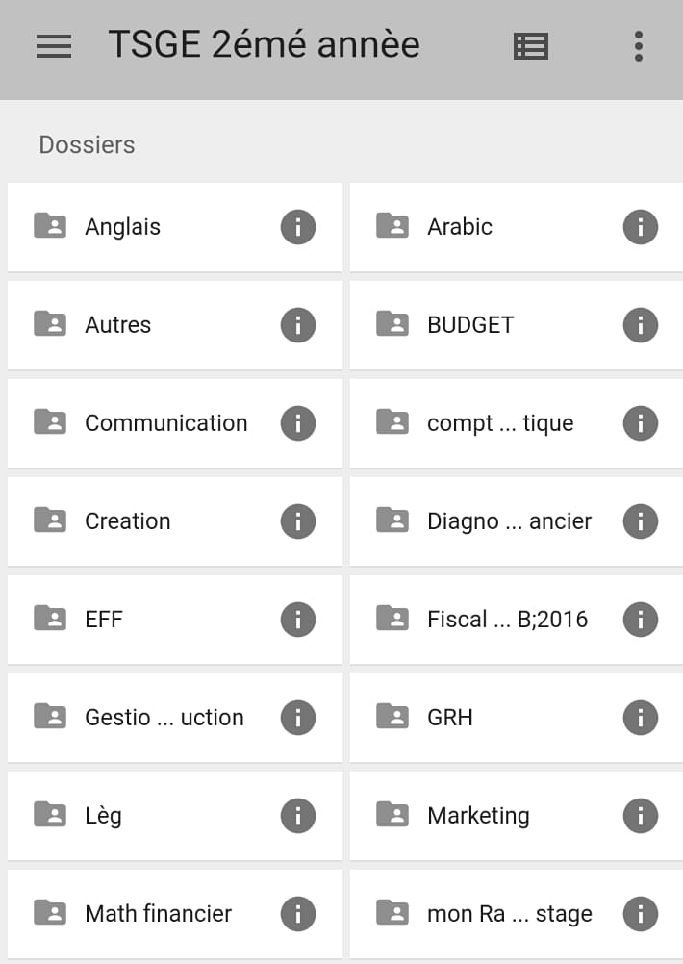683x964 pixels.
Task: Open the Creation folder
Action: tap(174, 521)
